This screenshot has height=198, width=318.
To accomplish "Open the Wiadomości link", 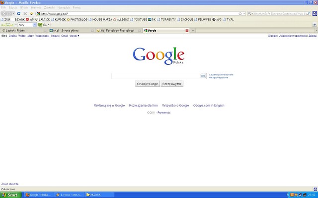I will click(42, 36).
